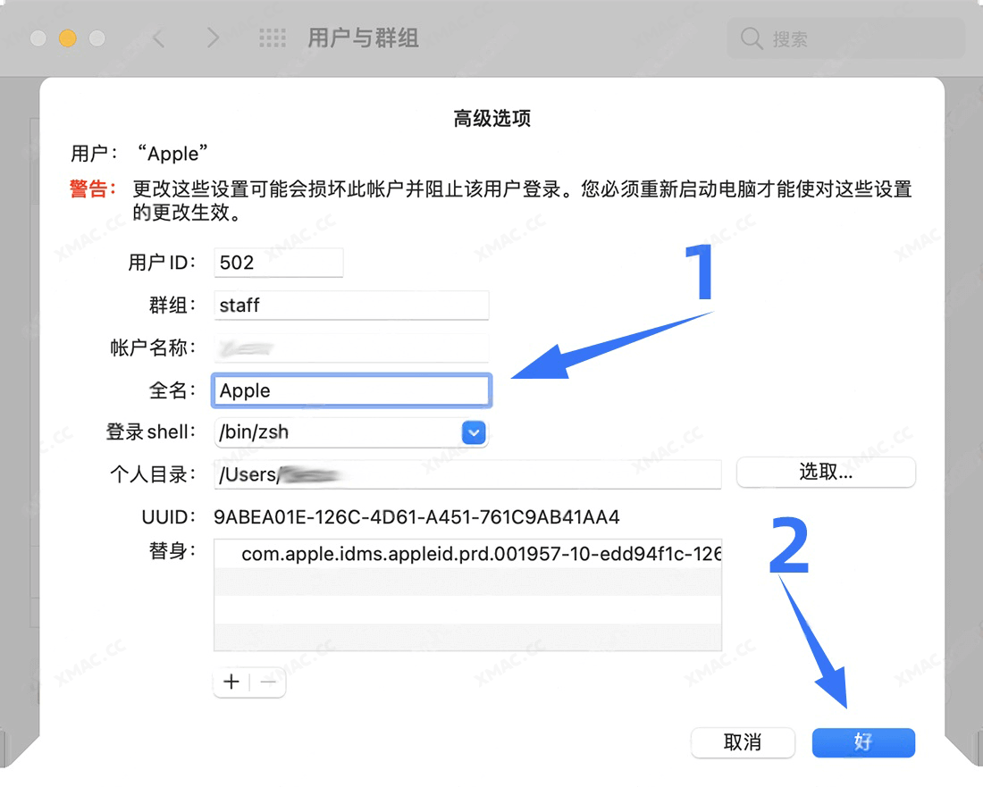Minimize the window with the yellow button
This screenshot has height=787, width=983.
68,38
